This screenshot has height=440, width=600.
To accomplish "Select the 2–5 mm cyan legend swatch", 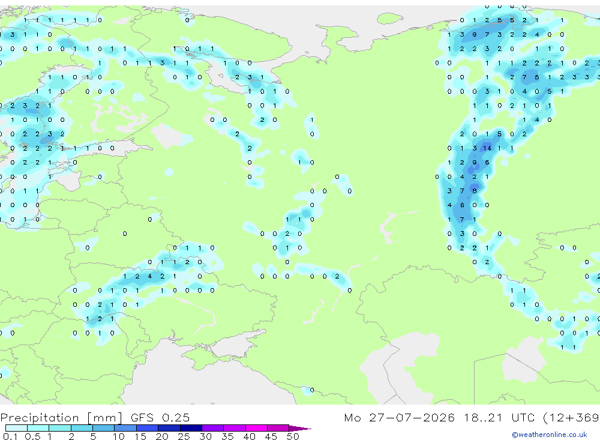I will pyautogui.click(x=82, y=428).
